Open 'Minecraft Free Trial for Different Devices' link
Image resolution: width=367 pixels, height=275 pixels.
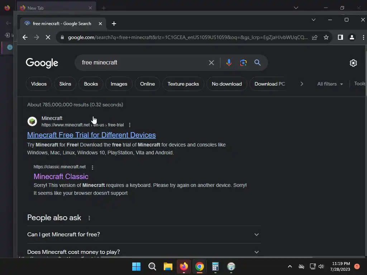(91, 135)
